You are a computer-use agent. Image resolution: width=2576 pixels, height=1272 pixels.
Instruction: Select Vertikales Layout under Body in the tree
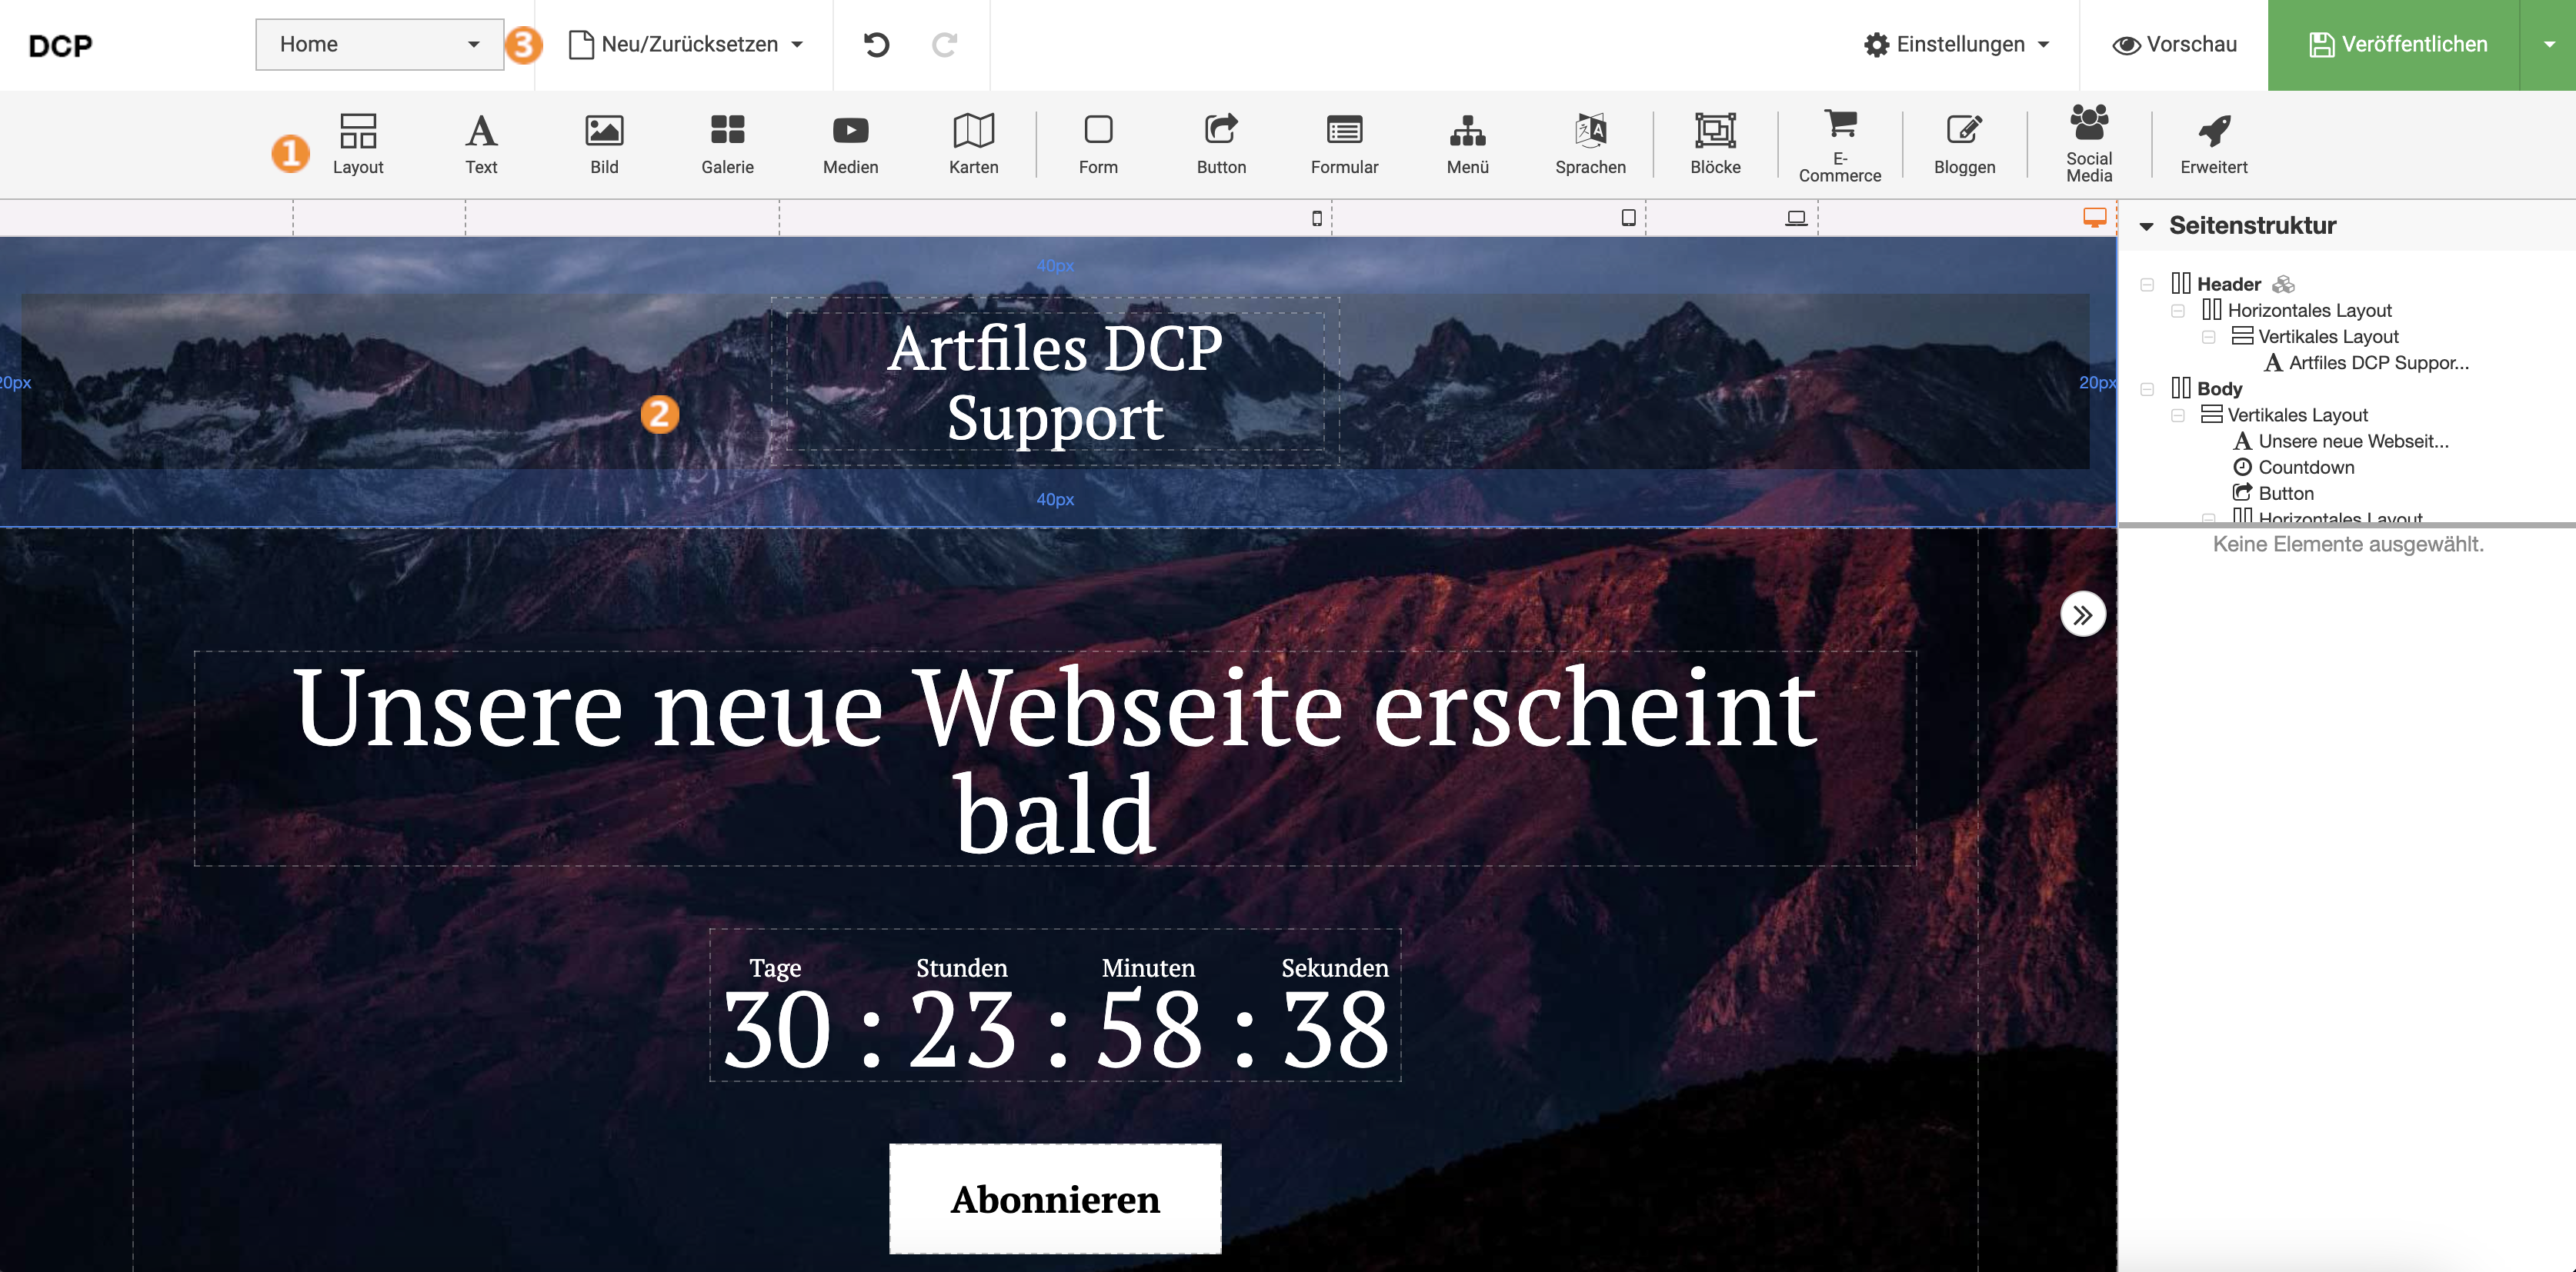point(2297,415)
